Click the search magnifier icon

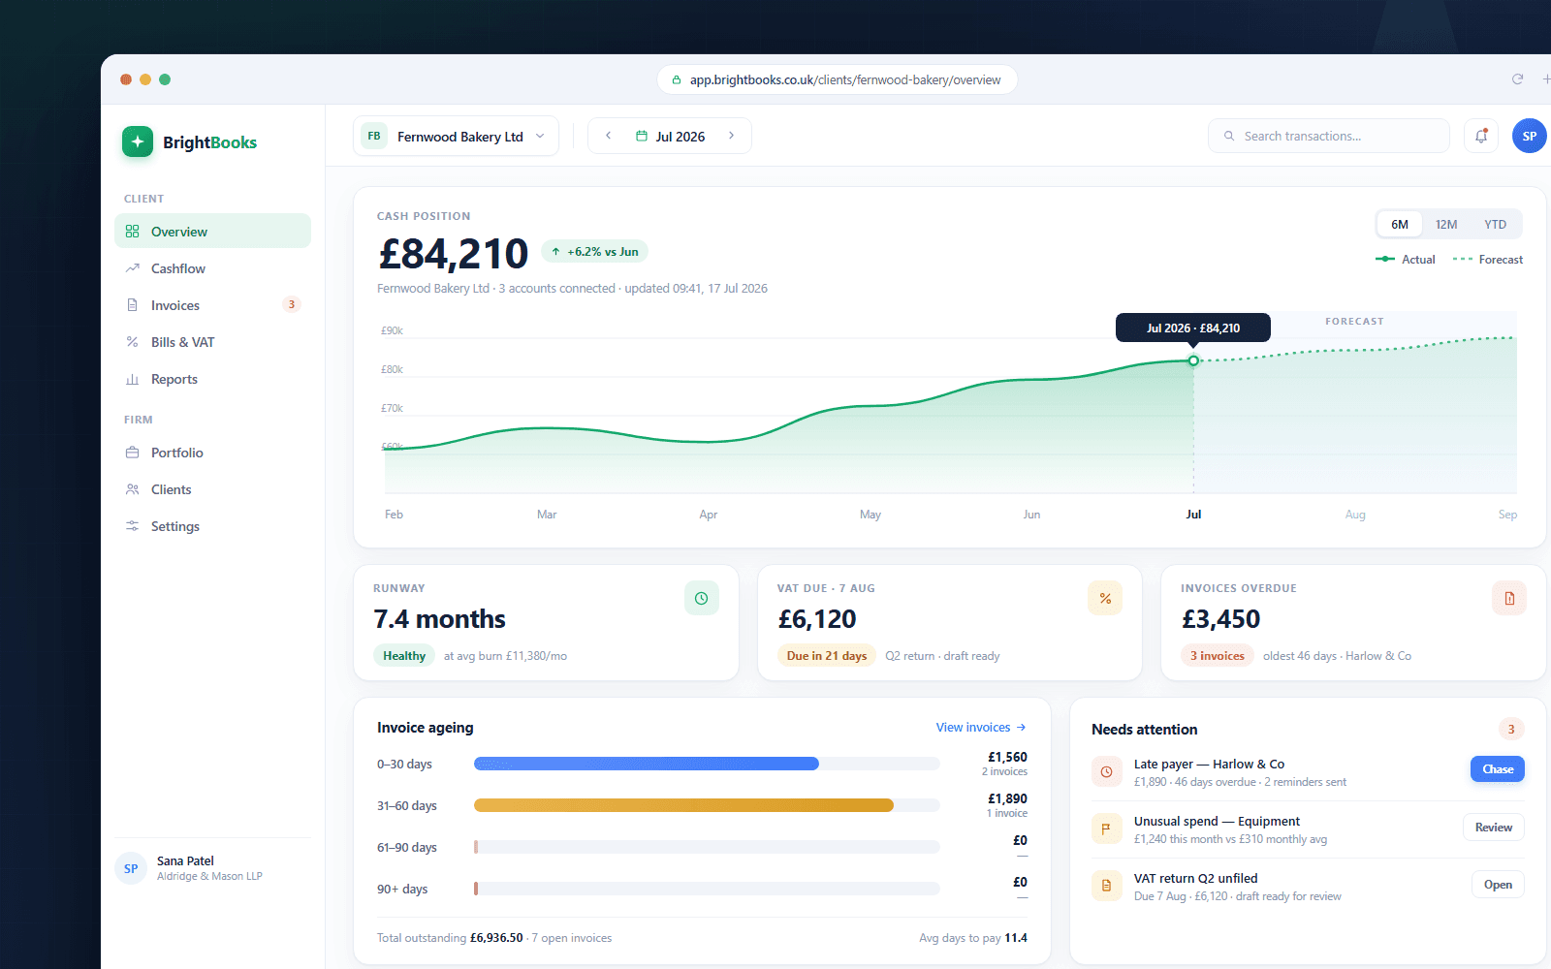[1229, 136]
